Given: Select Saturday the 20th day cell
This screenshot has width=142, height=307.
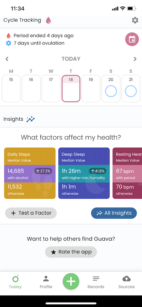Looking at the screenshot, I should 111,88.
